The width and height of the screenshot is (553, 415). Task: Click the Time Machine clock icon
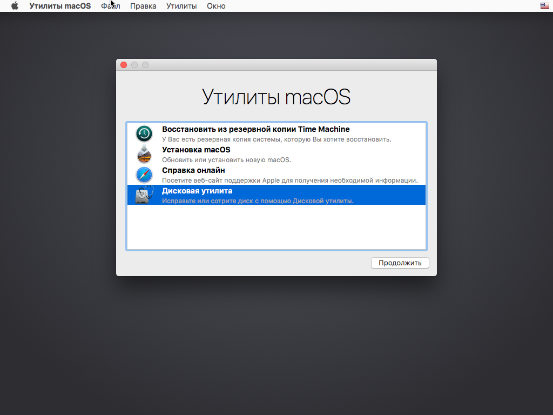coord(144,133)
